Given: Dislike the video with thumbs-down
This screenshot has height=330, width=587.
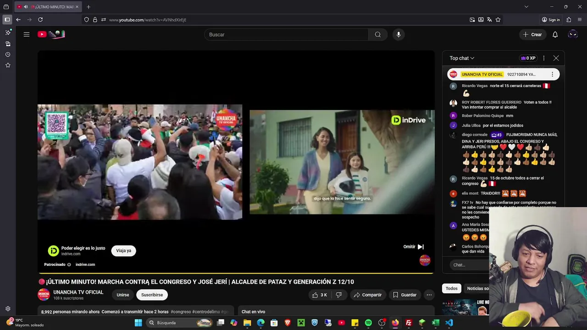Looking at the screenshot, I should click(x=339, y=295).
